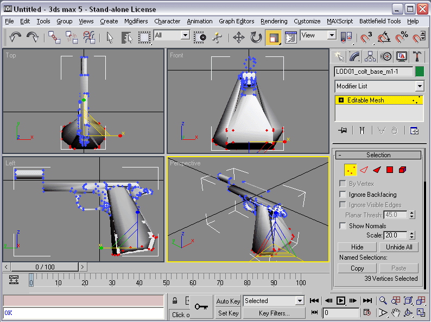
Task: Click the Set Key button
Action: point(228,313)
